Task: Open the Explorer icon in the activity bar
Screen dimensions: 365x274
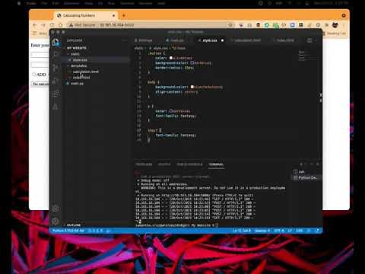Action: [x=56, y=42]
